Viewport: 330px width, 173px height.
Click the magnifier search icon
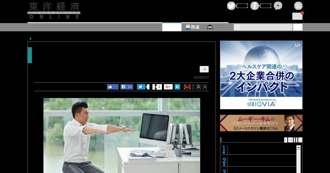coord(237,27)
